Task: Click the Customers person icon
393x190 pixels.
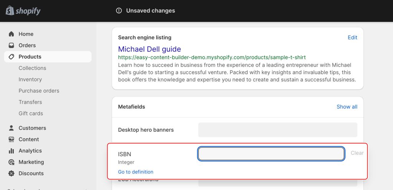Action: (11, 128)
